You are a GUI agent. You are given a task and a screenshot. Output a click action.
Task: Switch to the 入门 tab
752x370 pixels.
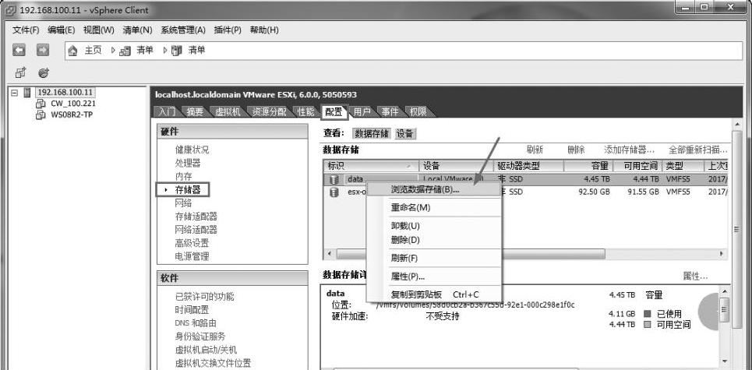[167, 111]
